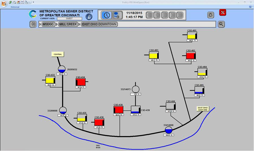Go to EAST OHIO EAST END label
Screen dimensions: 254x151
(x=203, y=109)
